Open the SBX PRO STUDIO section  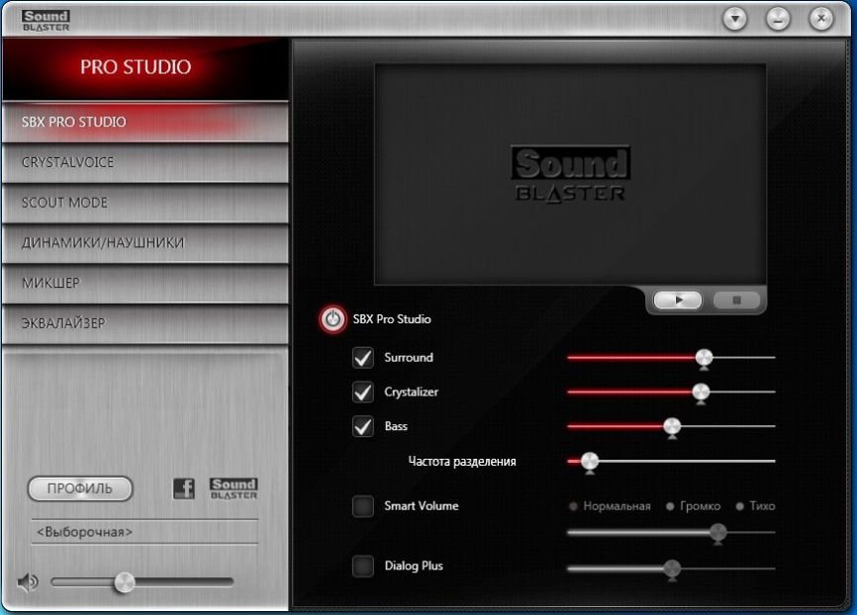145,122
